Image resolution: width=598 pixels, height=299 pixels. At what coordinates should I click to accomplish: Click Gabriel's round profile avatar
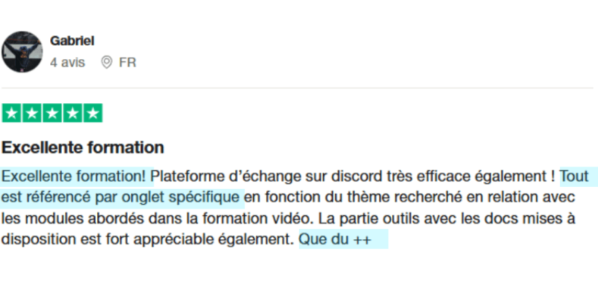(22, 52)
